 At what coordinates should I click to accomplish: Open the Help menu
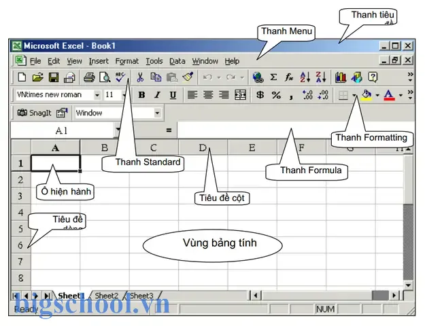click(232, 61)
